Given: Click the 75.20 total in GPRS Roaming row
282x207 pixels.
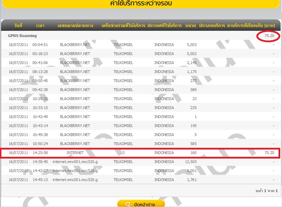Looking at the screenshot, I should 269,36.
